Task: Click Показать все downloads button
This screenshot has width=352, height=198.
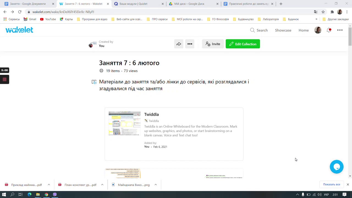Action: click(332, 185)
